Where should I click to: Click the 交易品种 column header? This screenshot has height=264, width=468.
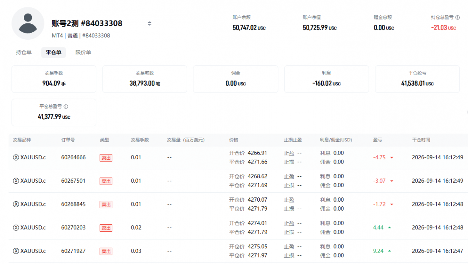click(22, 140)
